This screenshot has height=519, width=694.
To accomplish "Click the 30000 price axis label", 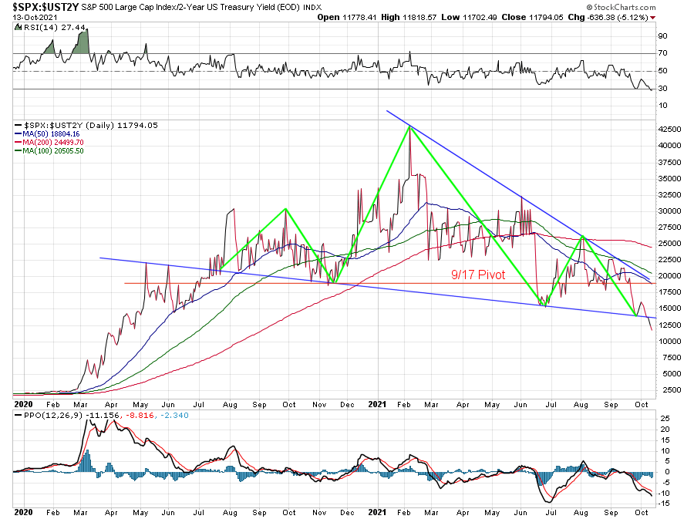I will pyautogui.click(x=669, y=211).
